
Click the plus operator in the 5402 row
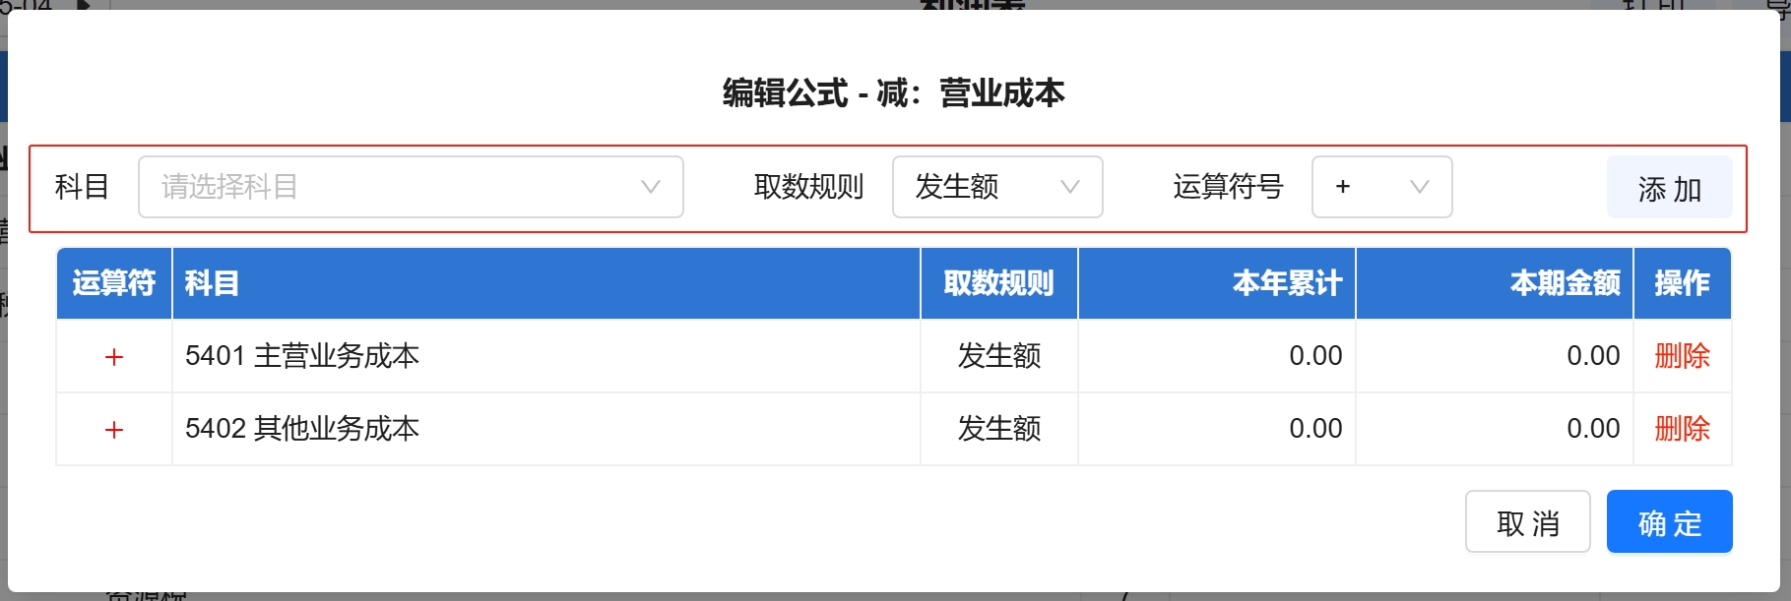coord(114,430)
